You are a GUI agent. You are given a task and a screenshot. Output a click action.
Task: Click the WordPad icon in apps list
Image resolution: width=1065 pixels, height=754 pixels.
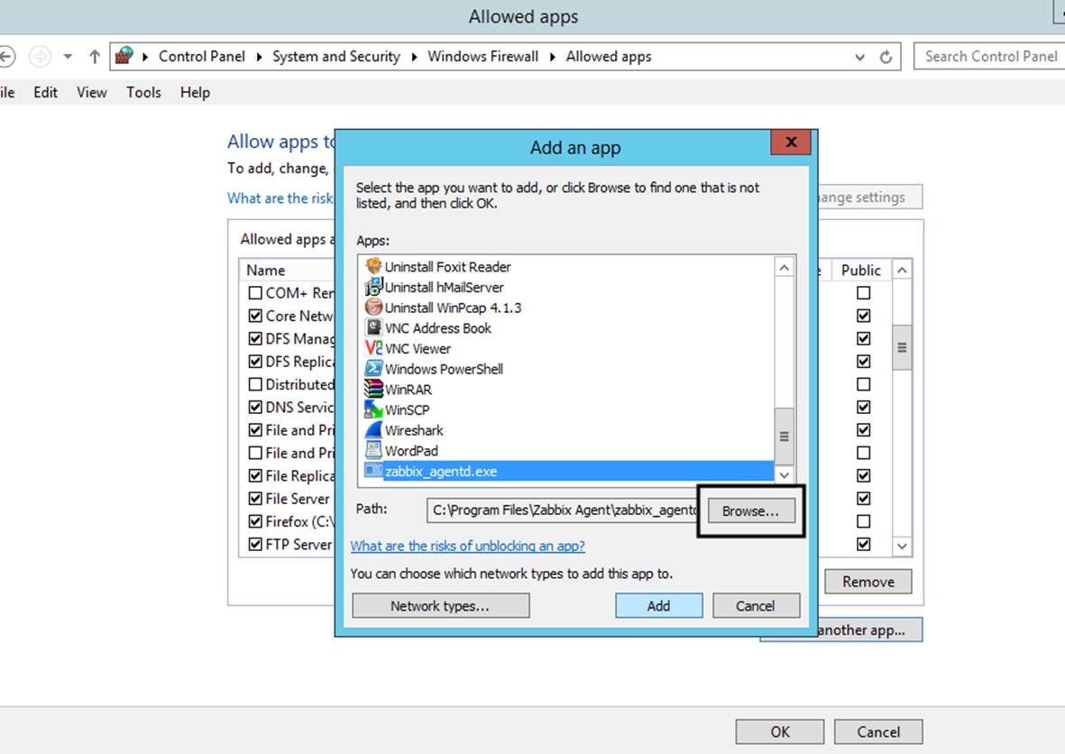373,450
